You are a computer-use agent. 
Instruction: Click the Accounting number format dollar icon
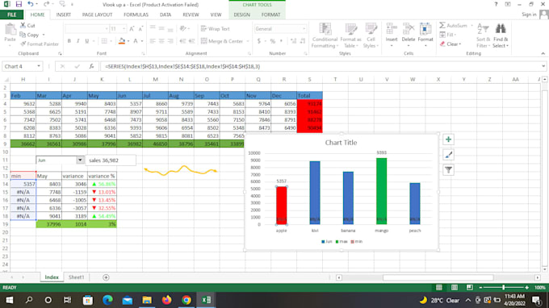tap(259, 41)
